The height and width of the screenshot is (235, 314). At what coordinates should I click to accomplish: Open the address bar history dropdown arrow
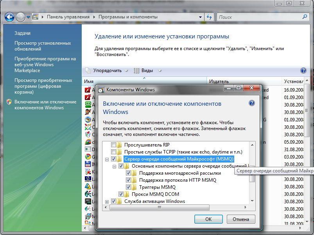[x=201, y=17]
